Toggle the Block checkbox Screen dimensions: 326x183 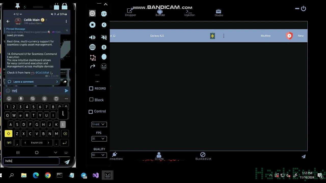click(91, 100)
